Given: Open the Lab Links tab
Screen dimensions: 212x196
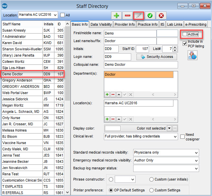Looking at the screenshot, I should [x=175, y=24].
